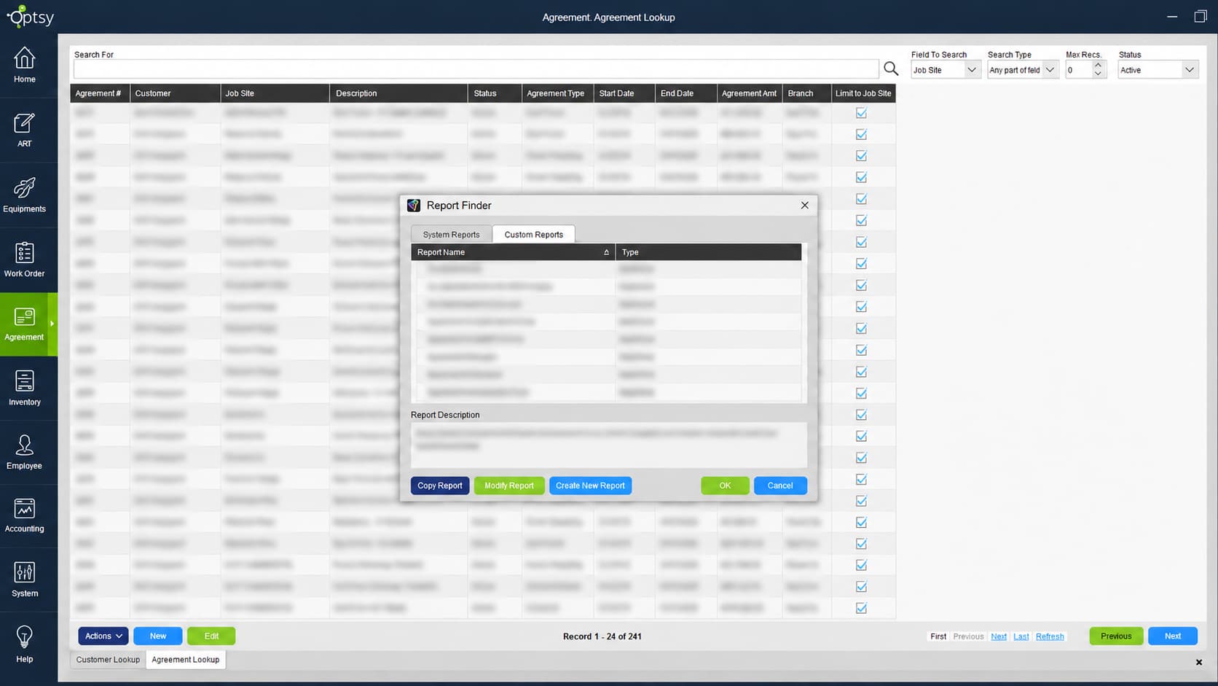Close the Report Finder dialog
Image resolution: width=1218 pixels, height=686 pixels.
coord(805,206)
